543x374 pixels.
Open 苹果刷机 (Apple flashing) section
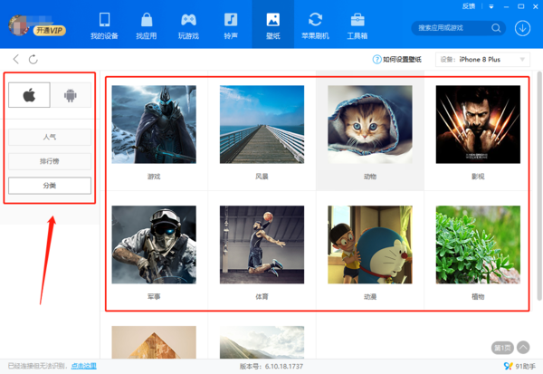(315, 25)
